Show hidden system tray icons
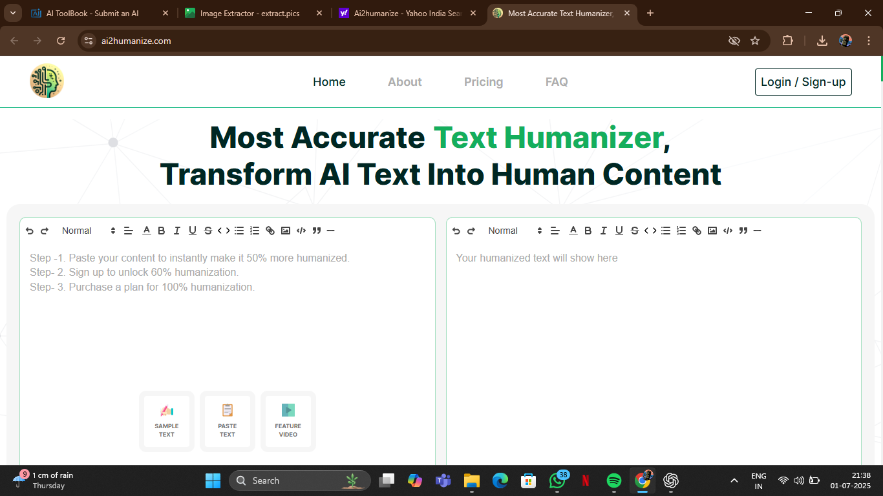This screenshot has width=883, height=496. (734, 480)
